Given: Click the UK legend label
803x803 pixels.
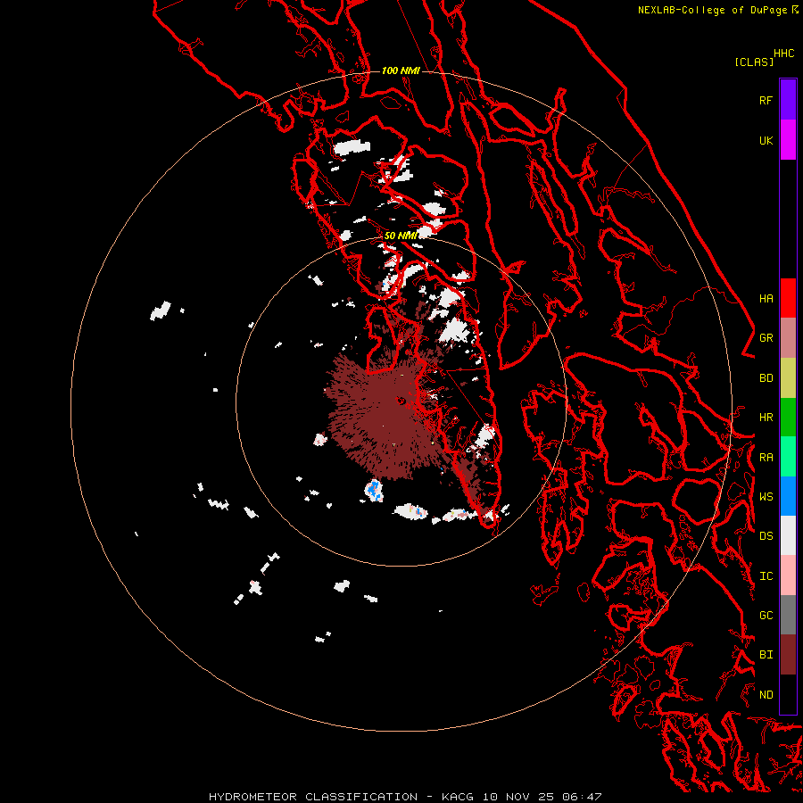Looking at the screenshot, I should click(766, 140).
